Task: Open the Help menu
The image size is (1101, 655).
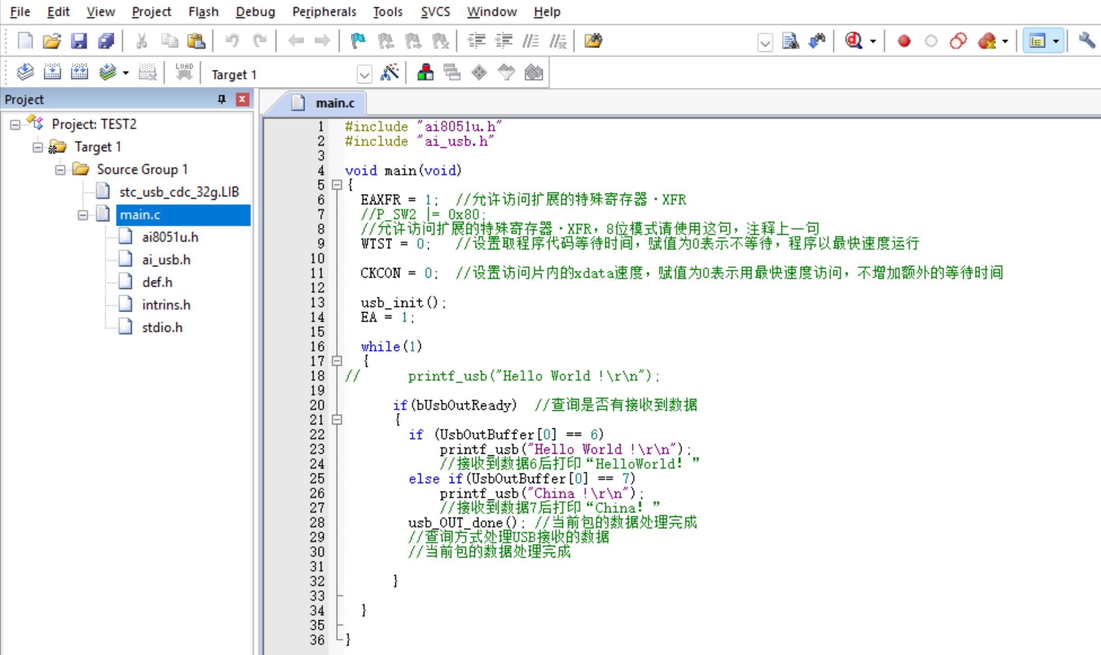Action: pos(547,12)
